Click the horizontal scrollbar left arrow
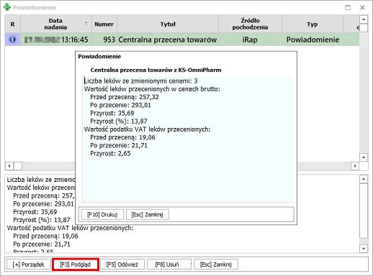373x276 pixels. coord(9,166)
